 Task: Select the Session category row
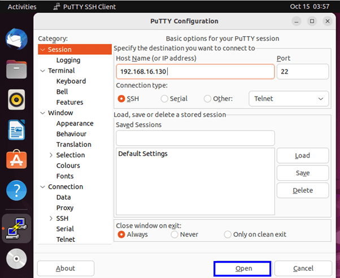75,50
